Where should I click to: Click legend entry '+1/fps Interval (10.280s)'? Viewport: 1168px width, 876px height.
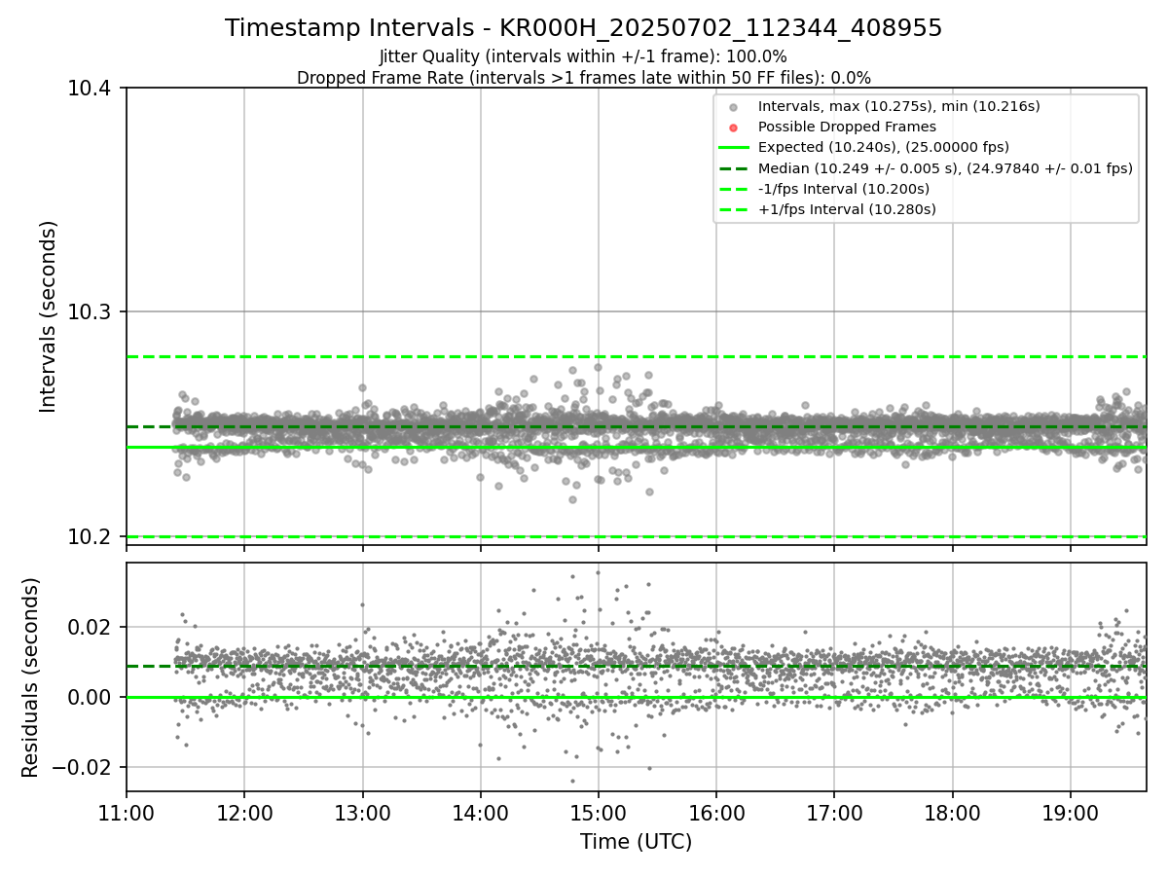click(x=847, y=209)
